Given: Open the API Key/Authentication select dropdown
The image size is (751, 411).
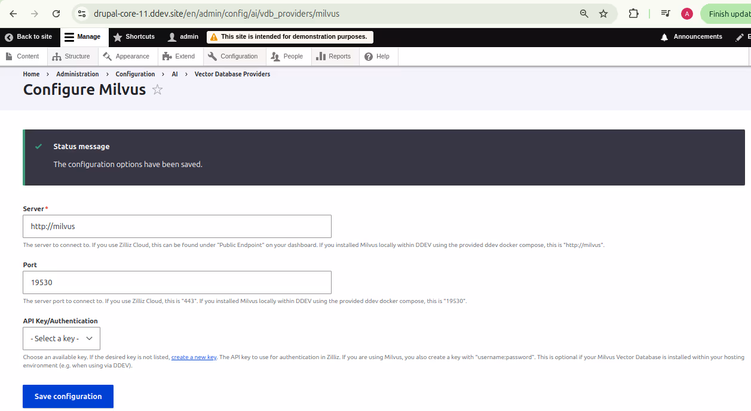Looking at the screenshot, I should click(62, 338).
